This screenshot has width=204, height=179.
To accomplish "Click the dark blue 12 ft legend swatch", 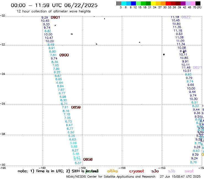I will coord(133,3).
